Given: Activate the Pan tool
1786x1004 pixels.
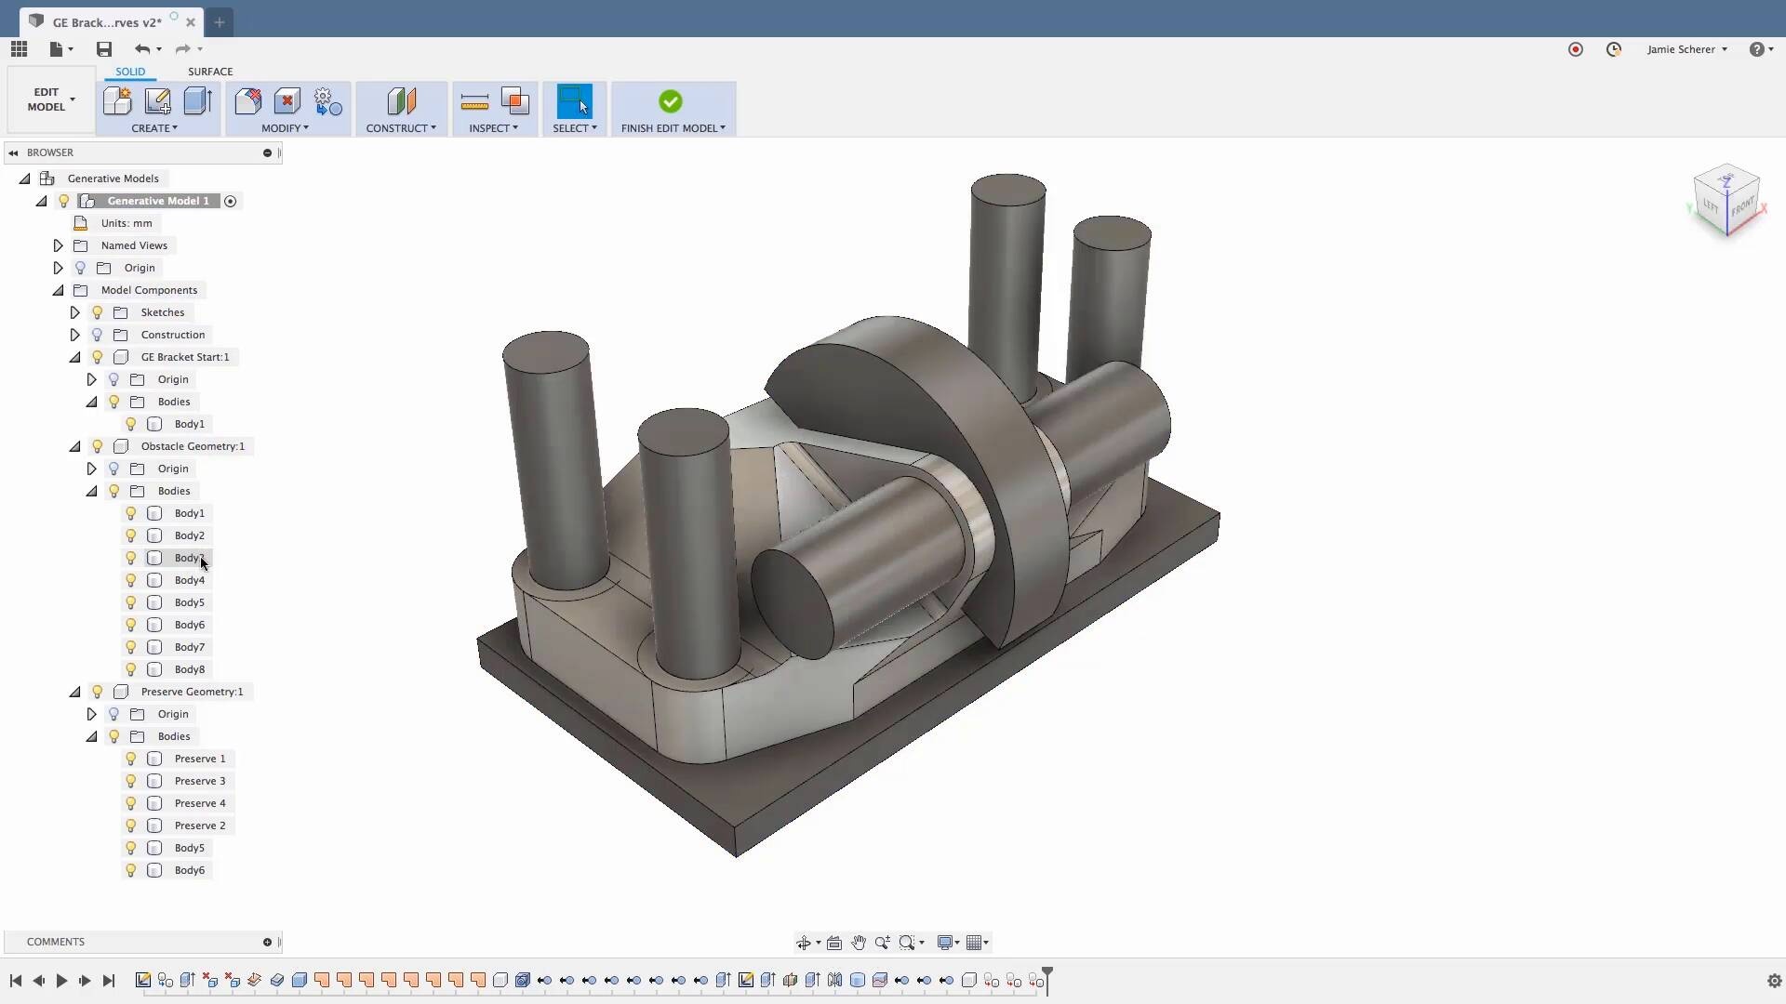Looking at the screenshot, I should [x=858, y=942].
